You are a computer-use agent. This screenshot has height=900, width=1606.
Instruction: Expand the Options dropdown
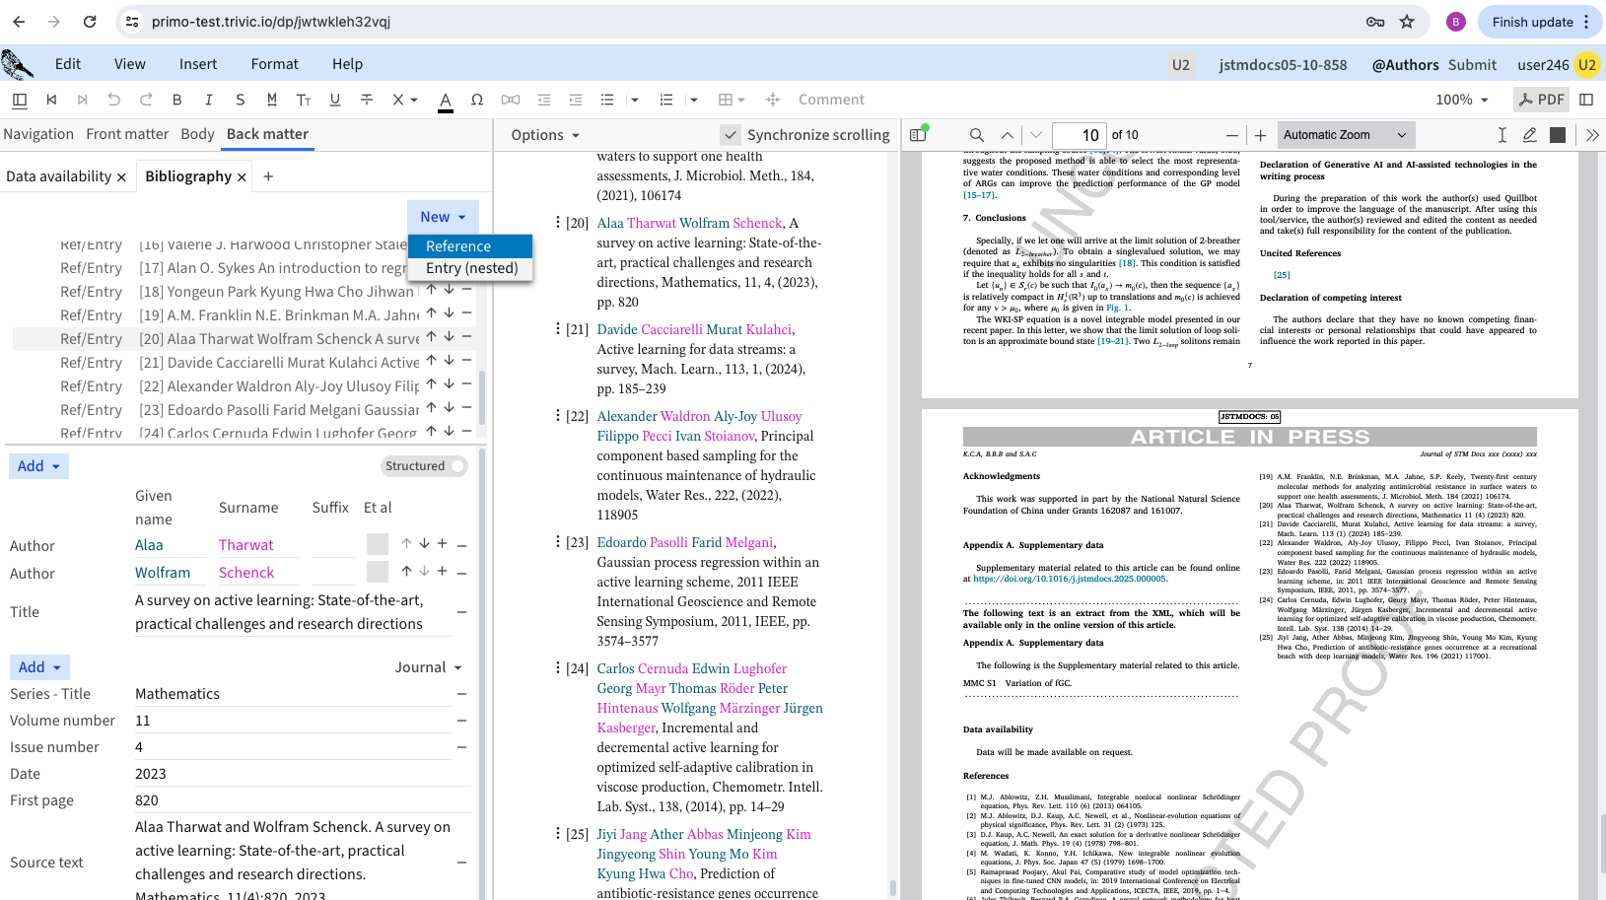pos(545,135)
